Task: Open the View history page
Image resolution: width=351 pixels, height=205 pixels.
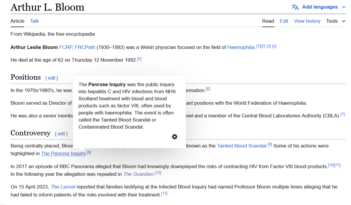Action: click(307, 21)
